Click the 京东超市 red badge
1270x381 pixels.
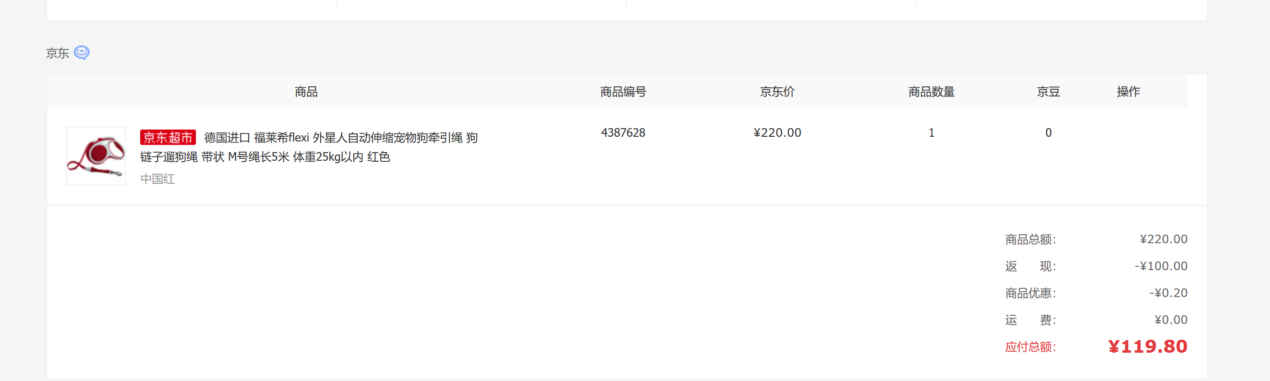(x=168, y=138)
